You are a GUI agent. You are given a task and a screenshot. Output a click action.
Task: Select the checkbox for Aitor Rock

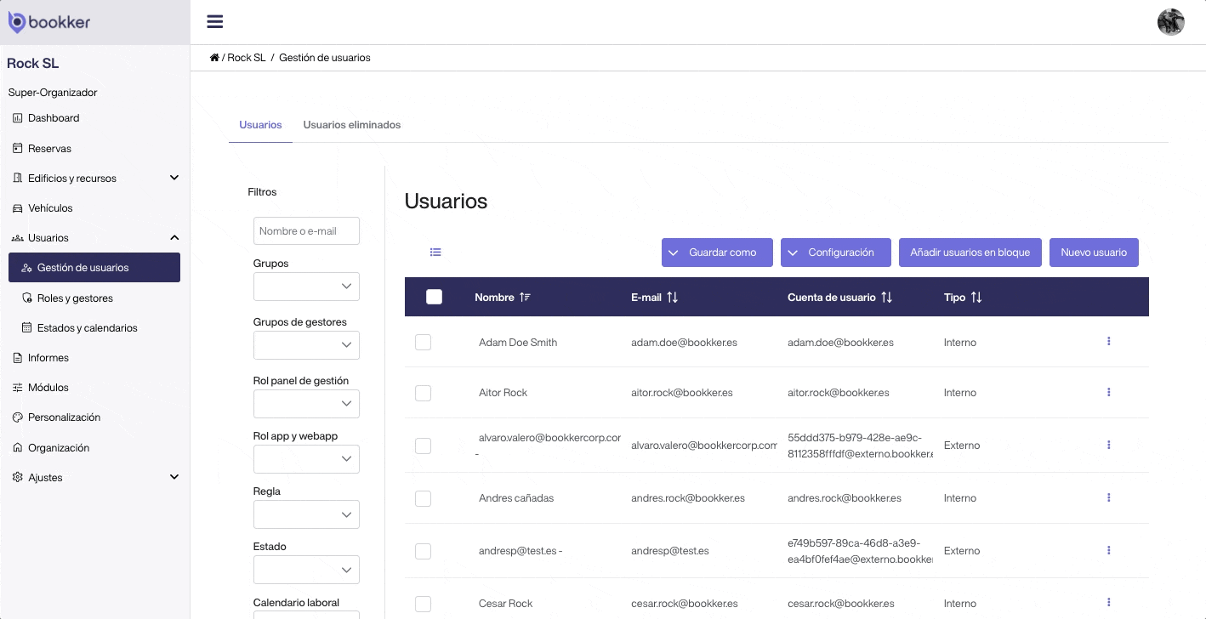pyautogui.click(x=423, y=393)
